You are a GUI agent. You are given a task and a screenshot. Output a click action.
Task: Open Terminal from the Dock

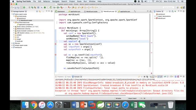(67, 105)
